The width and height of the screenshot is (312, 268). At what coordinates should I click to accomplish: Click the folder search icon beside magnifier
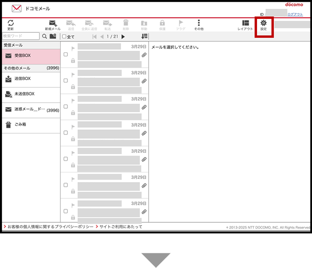pos(53,36)
